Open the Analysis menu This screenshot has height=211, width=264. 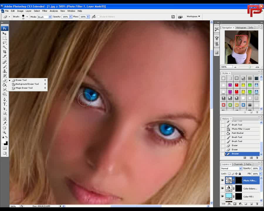(x=54, y=11)
